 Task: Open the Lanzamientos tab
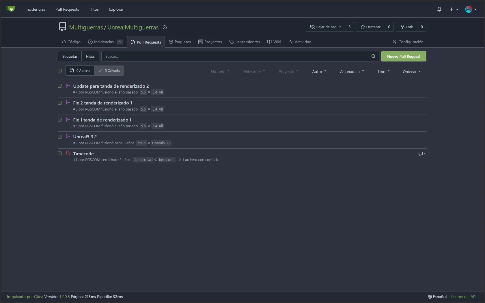click(x=245, y=42)
